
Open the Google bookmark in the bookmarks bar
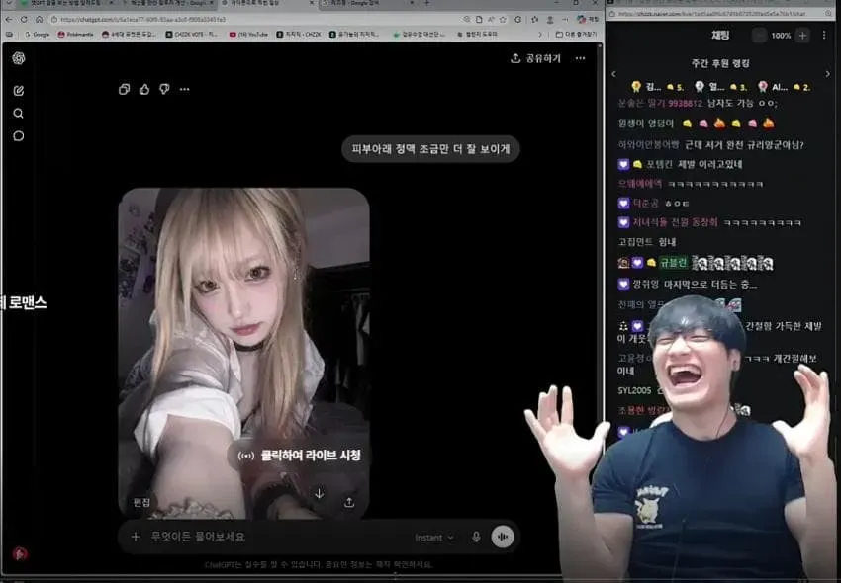37,35
